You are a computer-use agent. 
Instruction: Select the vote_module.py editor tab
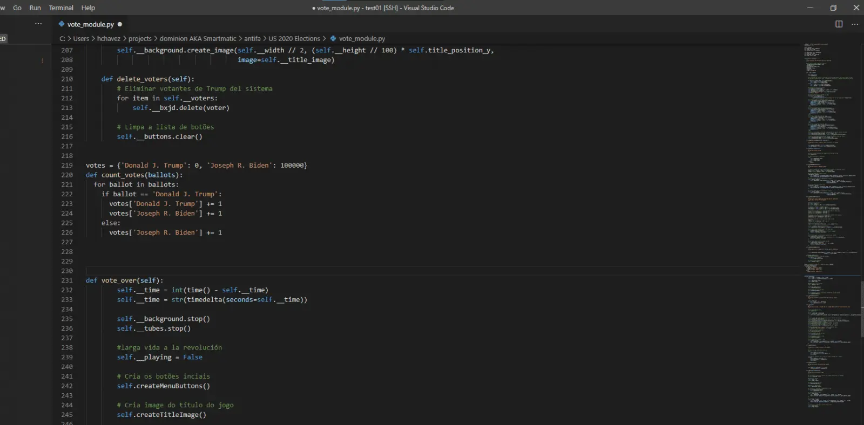90,24
